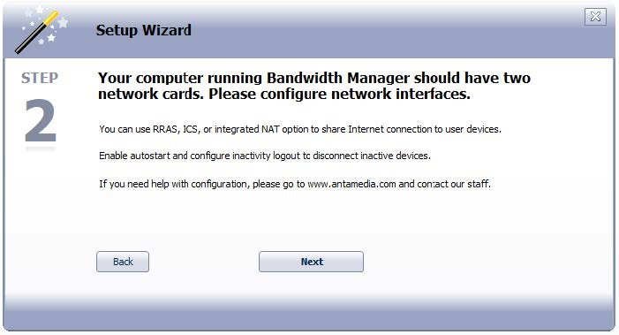Click the Next button

(x=311, y=262)
